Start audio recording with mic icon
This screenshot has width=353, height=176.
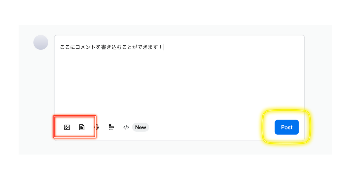pos(97,127)
